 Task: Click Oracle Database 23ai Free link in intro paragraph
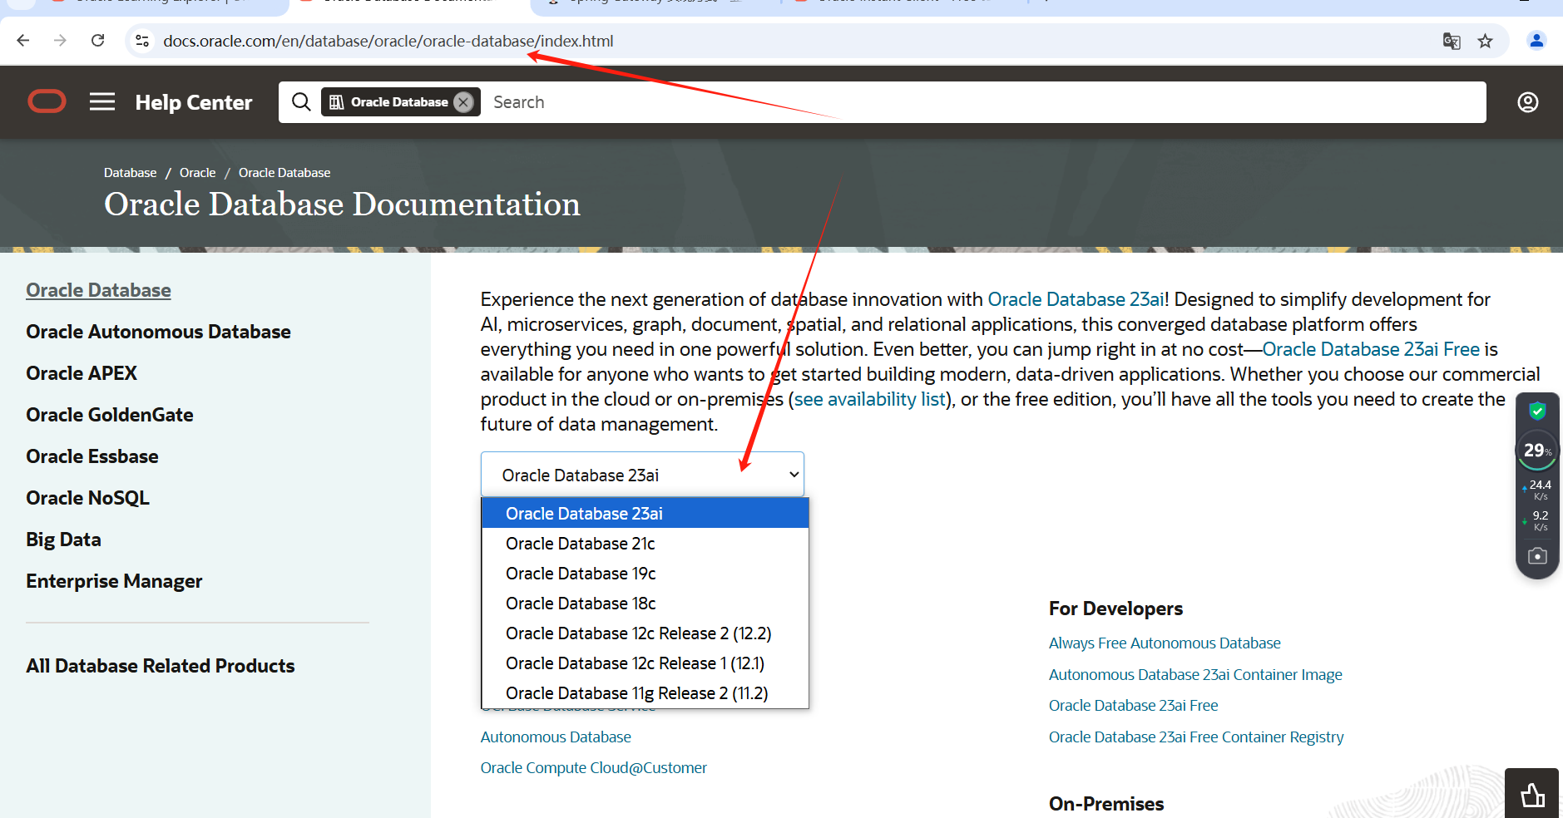click(1371, 349)
